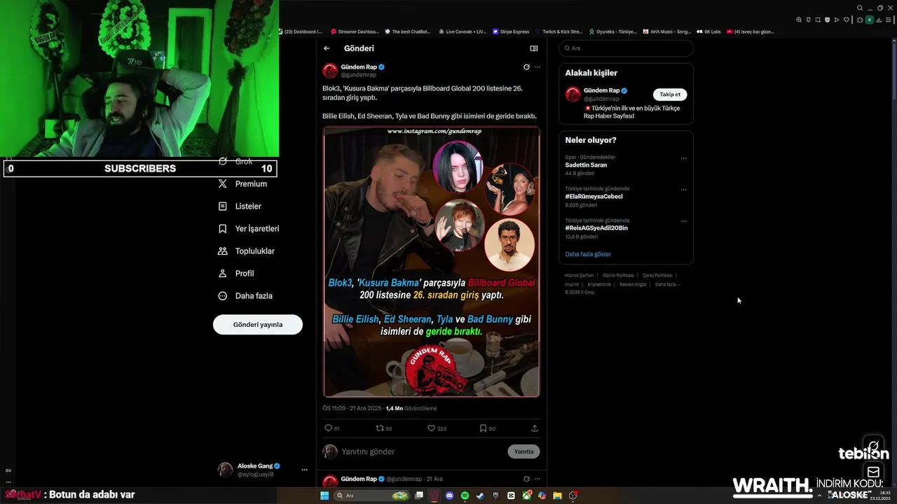This screenshot has height=504, width=897.
Task: Go back using the Gönderi arrow
Action: pos(327,48)
